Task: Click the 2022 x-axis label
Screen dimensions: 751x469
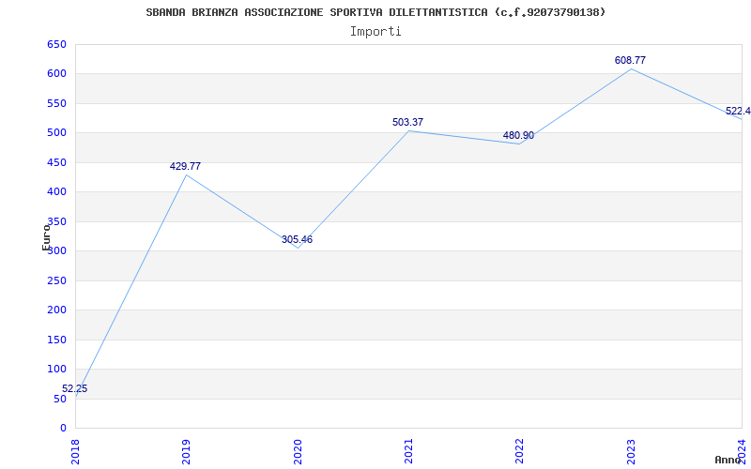Action: 520,452
